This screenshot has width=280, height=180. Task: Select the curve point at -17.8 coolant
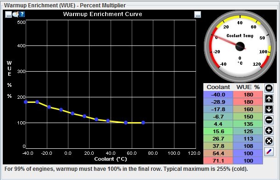tap(49, 107)
